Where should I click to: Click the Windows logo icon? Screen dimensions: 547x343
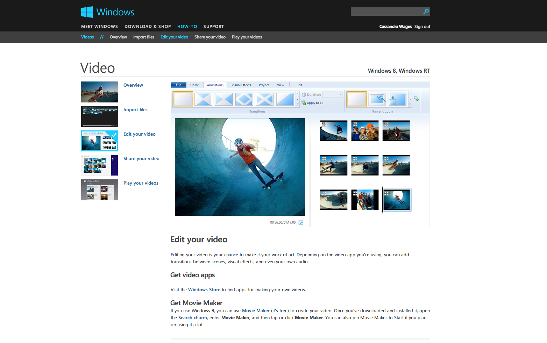pyautogui.click(x=87, y=12)
